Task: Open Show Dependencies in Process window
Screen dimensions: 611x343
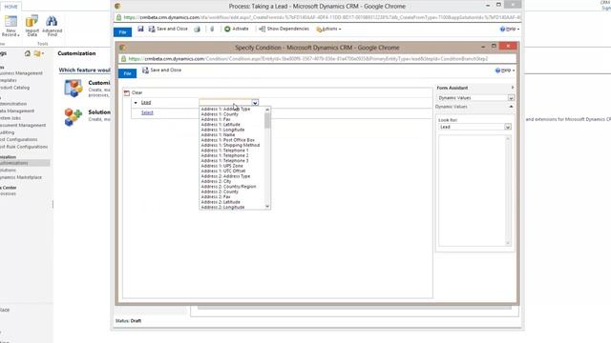Action: [x=284, y=29]
